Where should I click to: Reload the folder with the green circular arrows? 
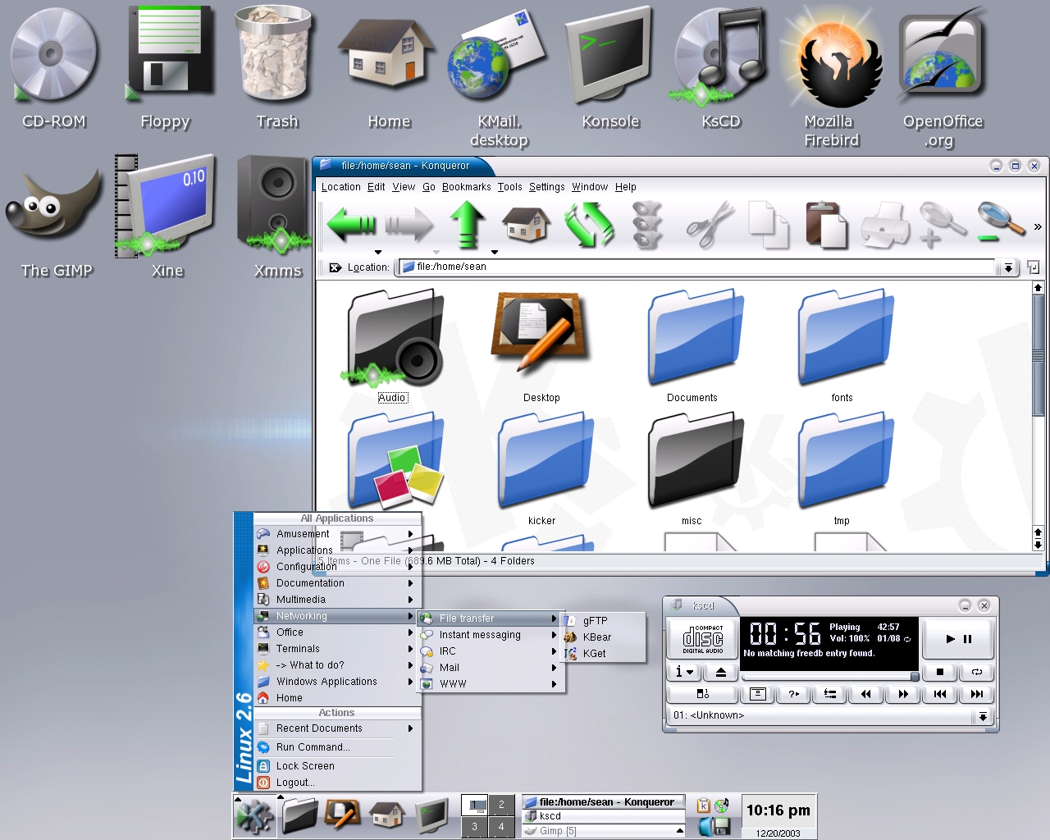tap(589, 224)
